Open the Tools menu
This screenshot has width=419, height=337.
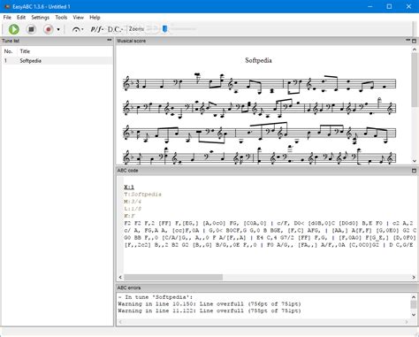[61, 18]
